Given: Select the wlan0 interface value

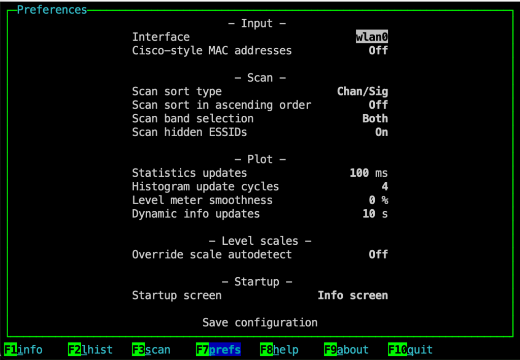Looking at the screenshot, I should click(372, 37).
